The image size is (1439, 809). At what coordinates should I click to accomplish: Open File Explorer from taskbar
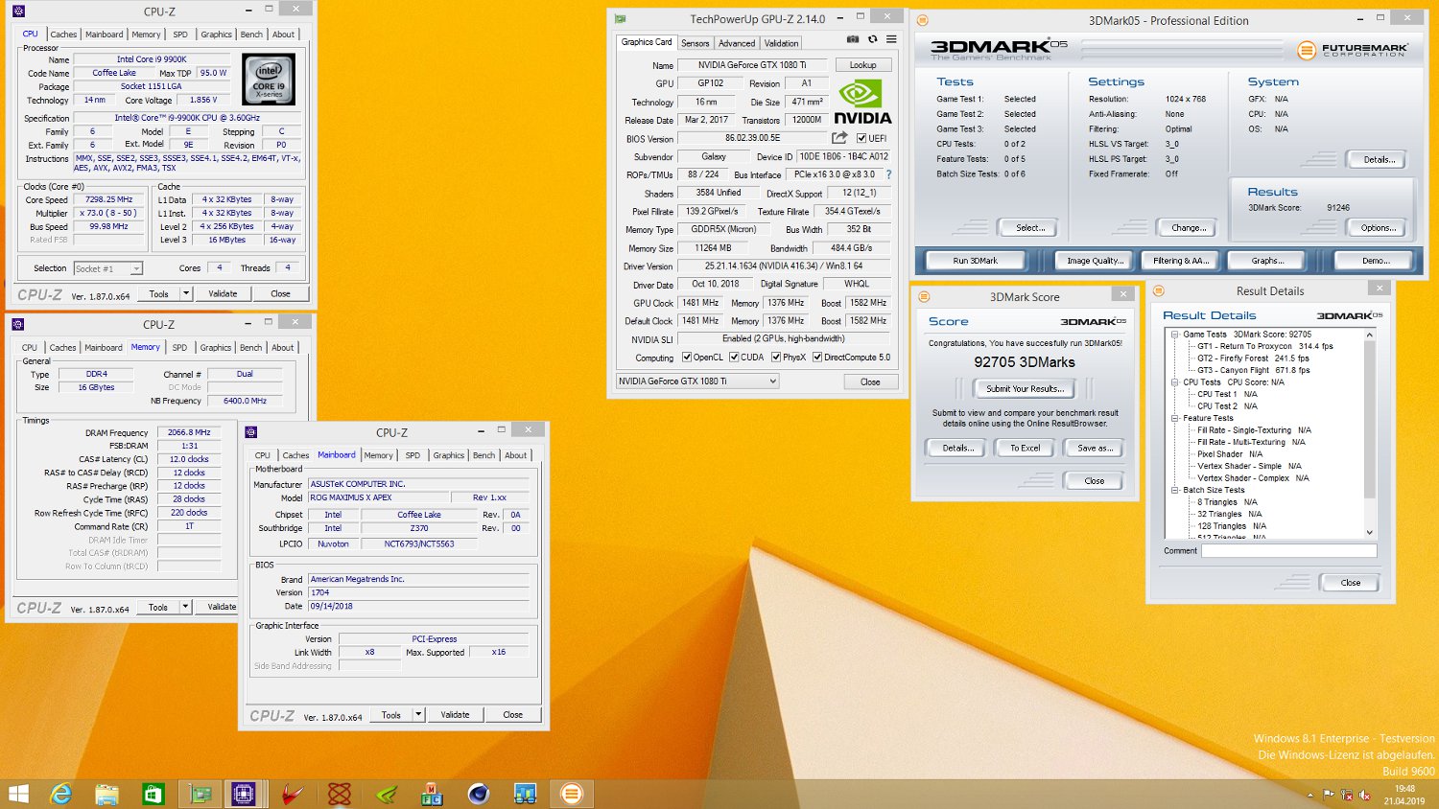[107, 794]
